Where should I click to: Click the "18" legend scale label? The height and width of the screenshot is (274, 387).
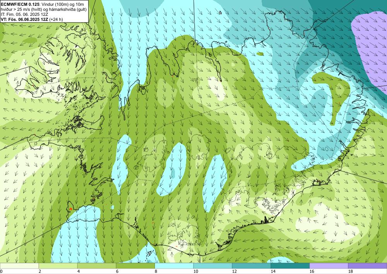350,271
